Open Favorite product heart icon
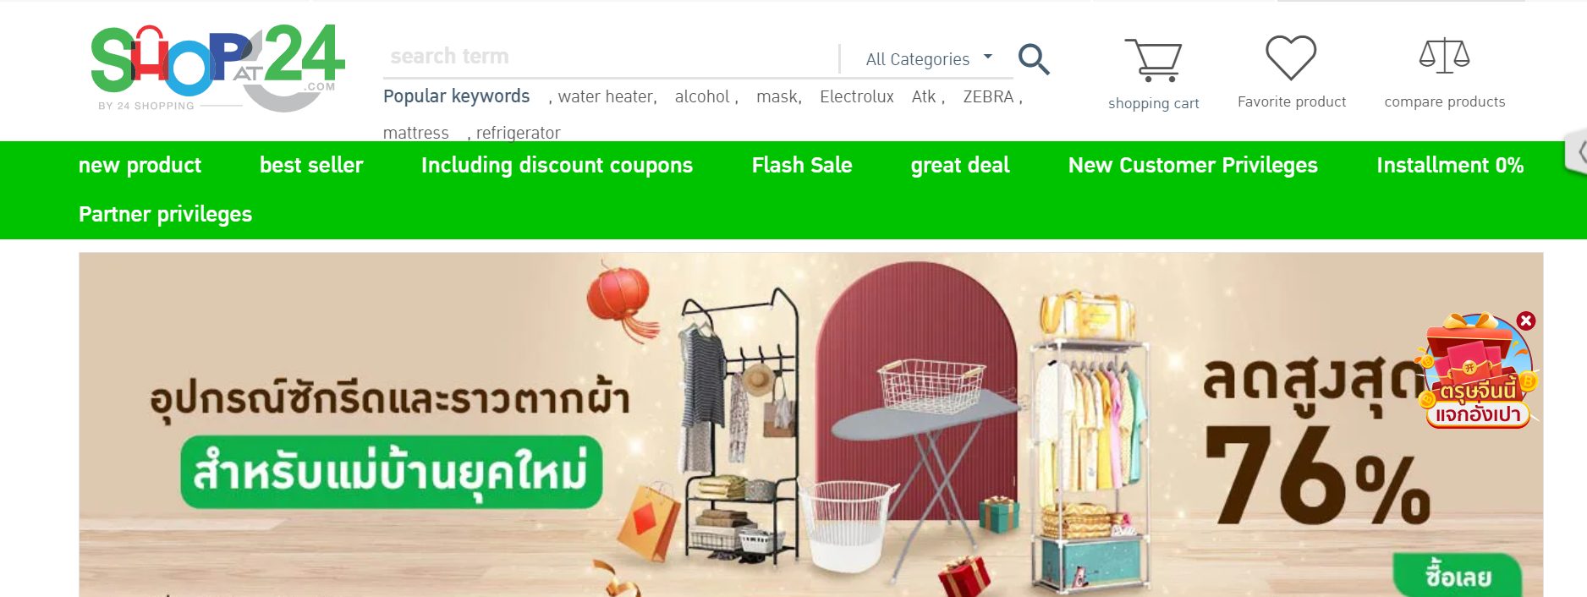Viewport: 1587px width, 597px height. (x=1291, y=58)
